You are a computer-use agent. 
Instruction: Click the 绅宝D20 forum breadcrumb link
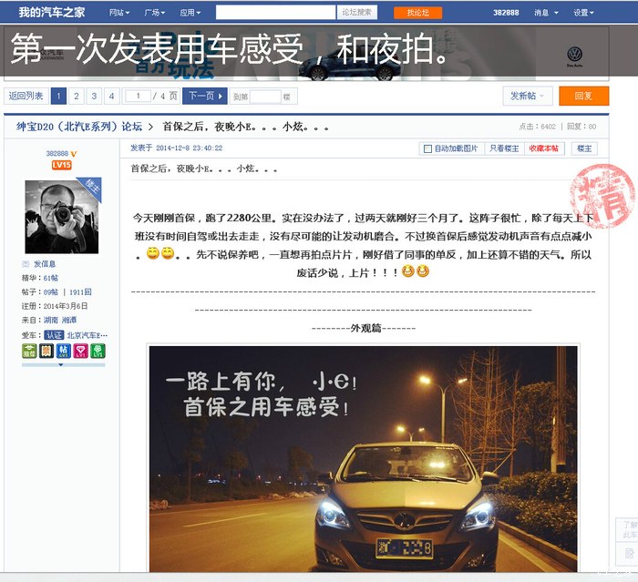[x=78, y=127]
